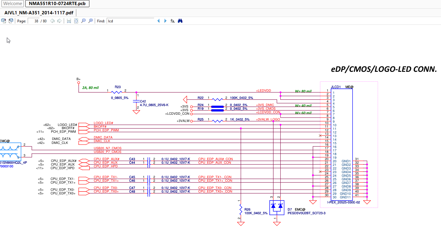Zoom out with the magnifier minus icon
The height and width of the screenshot is (244, 441).
point(83,21)
